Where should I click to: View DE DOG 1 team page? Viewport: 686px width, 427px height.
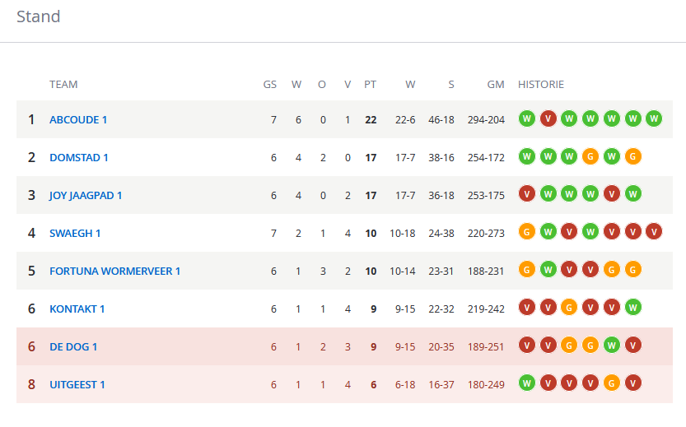[x=73, y=346]
